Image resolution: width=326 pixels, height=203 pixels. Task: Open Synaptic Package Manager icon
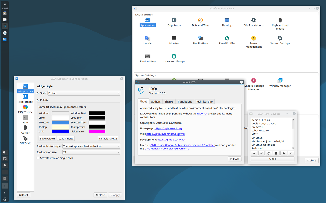[253, 84]
